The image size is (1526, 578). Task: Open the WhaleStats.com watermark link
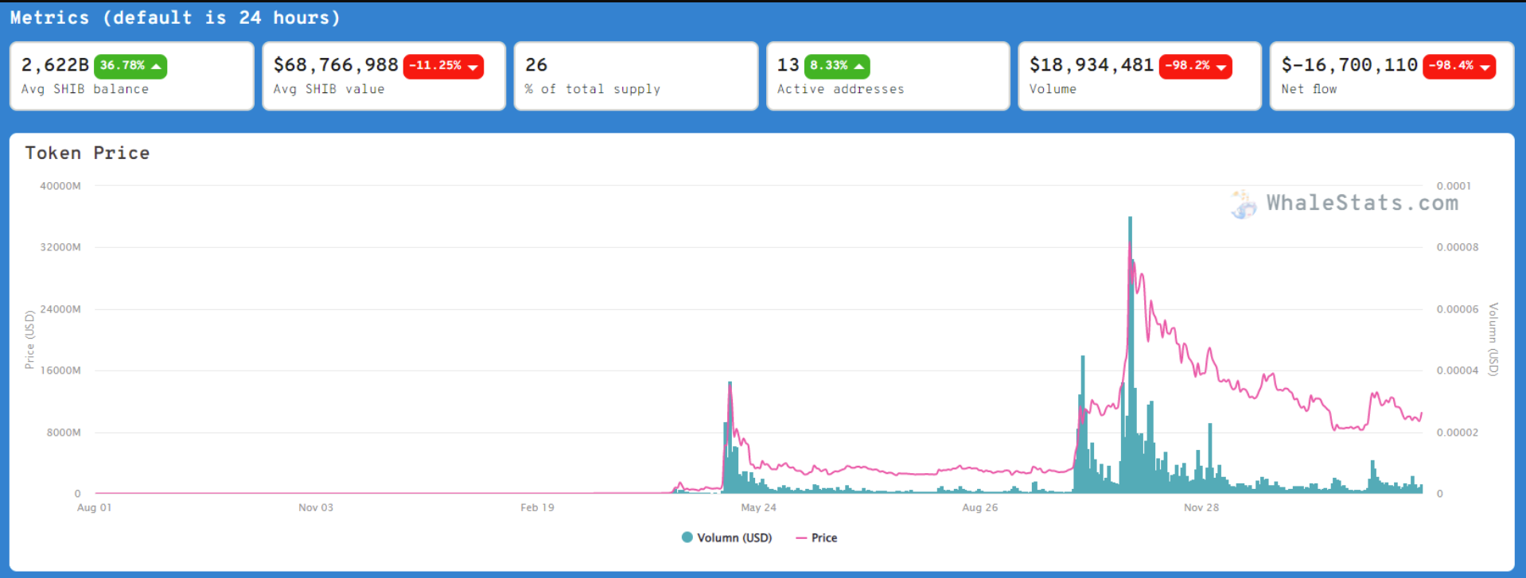[1362, 204]
